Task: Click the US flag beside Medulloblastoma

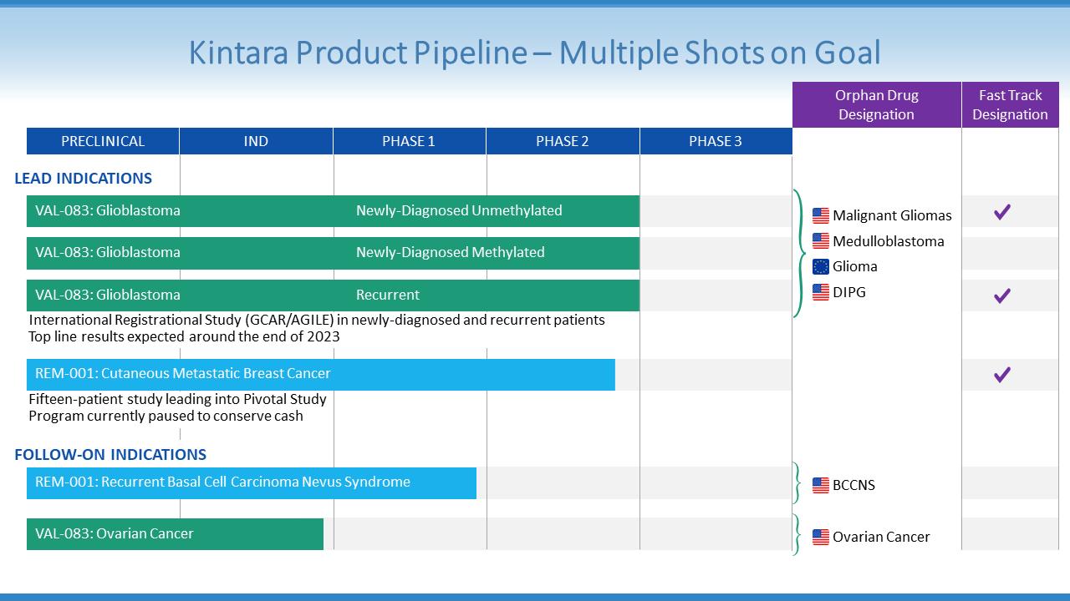Action: click(x=821, y=241)
